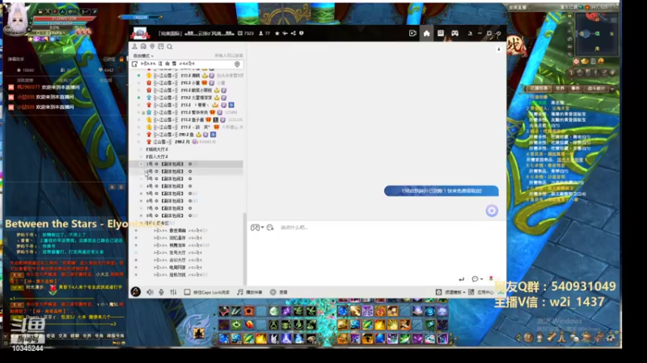This screenshot has width=647, height=363.
Task: Open the game minimap
Action: [x=596, y=33]
